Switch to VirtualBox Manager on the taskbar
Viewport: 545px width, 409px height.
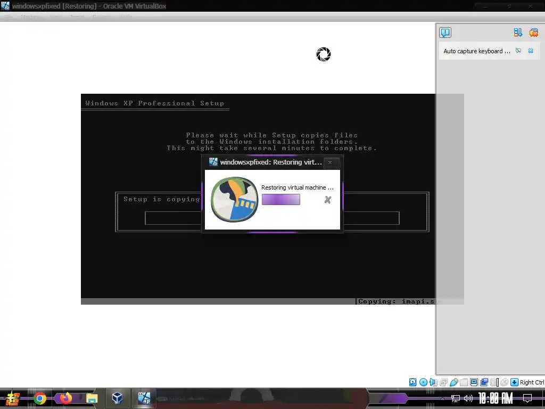(x=117, y=398)
